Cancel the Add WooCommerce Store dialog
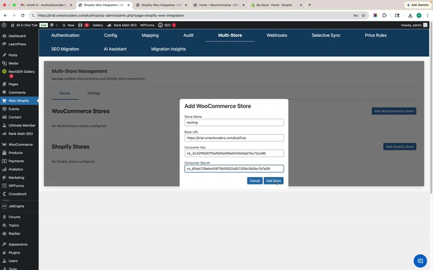 [255, 181]
